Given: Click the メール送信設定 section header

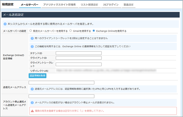Looking at the screenshot, I should click(91, 15).
